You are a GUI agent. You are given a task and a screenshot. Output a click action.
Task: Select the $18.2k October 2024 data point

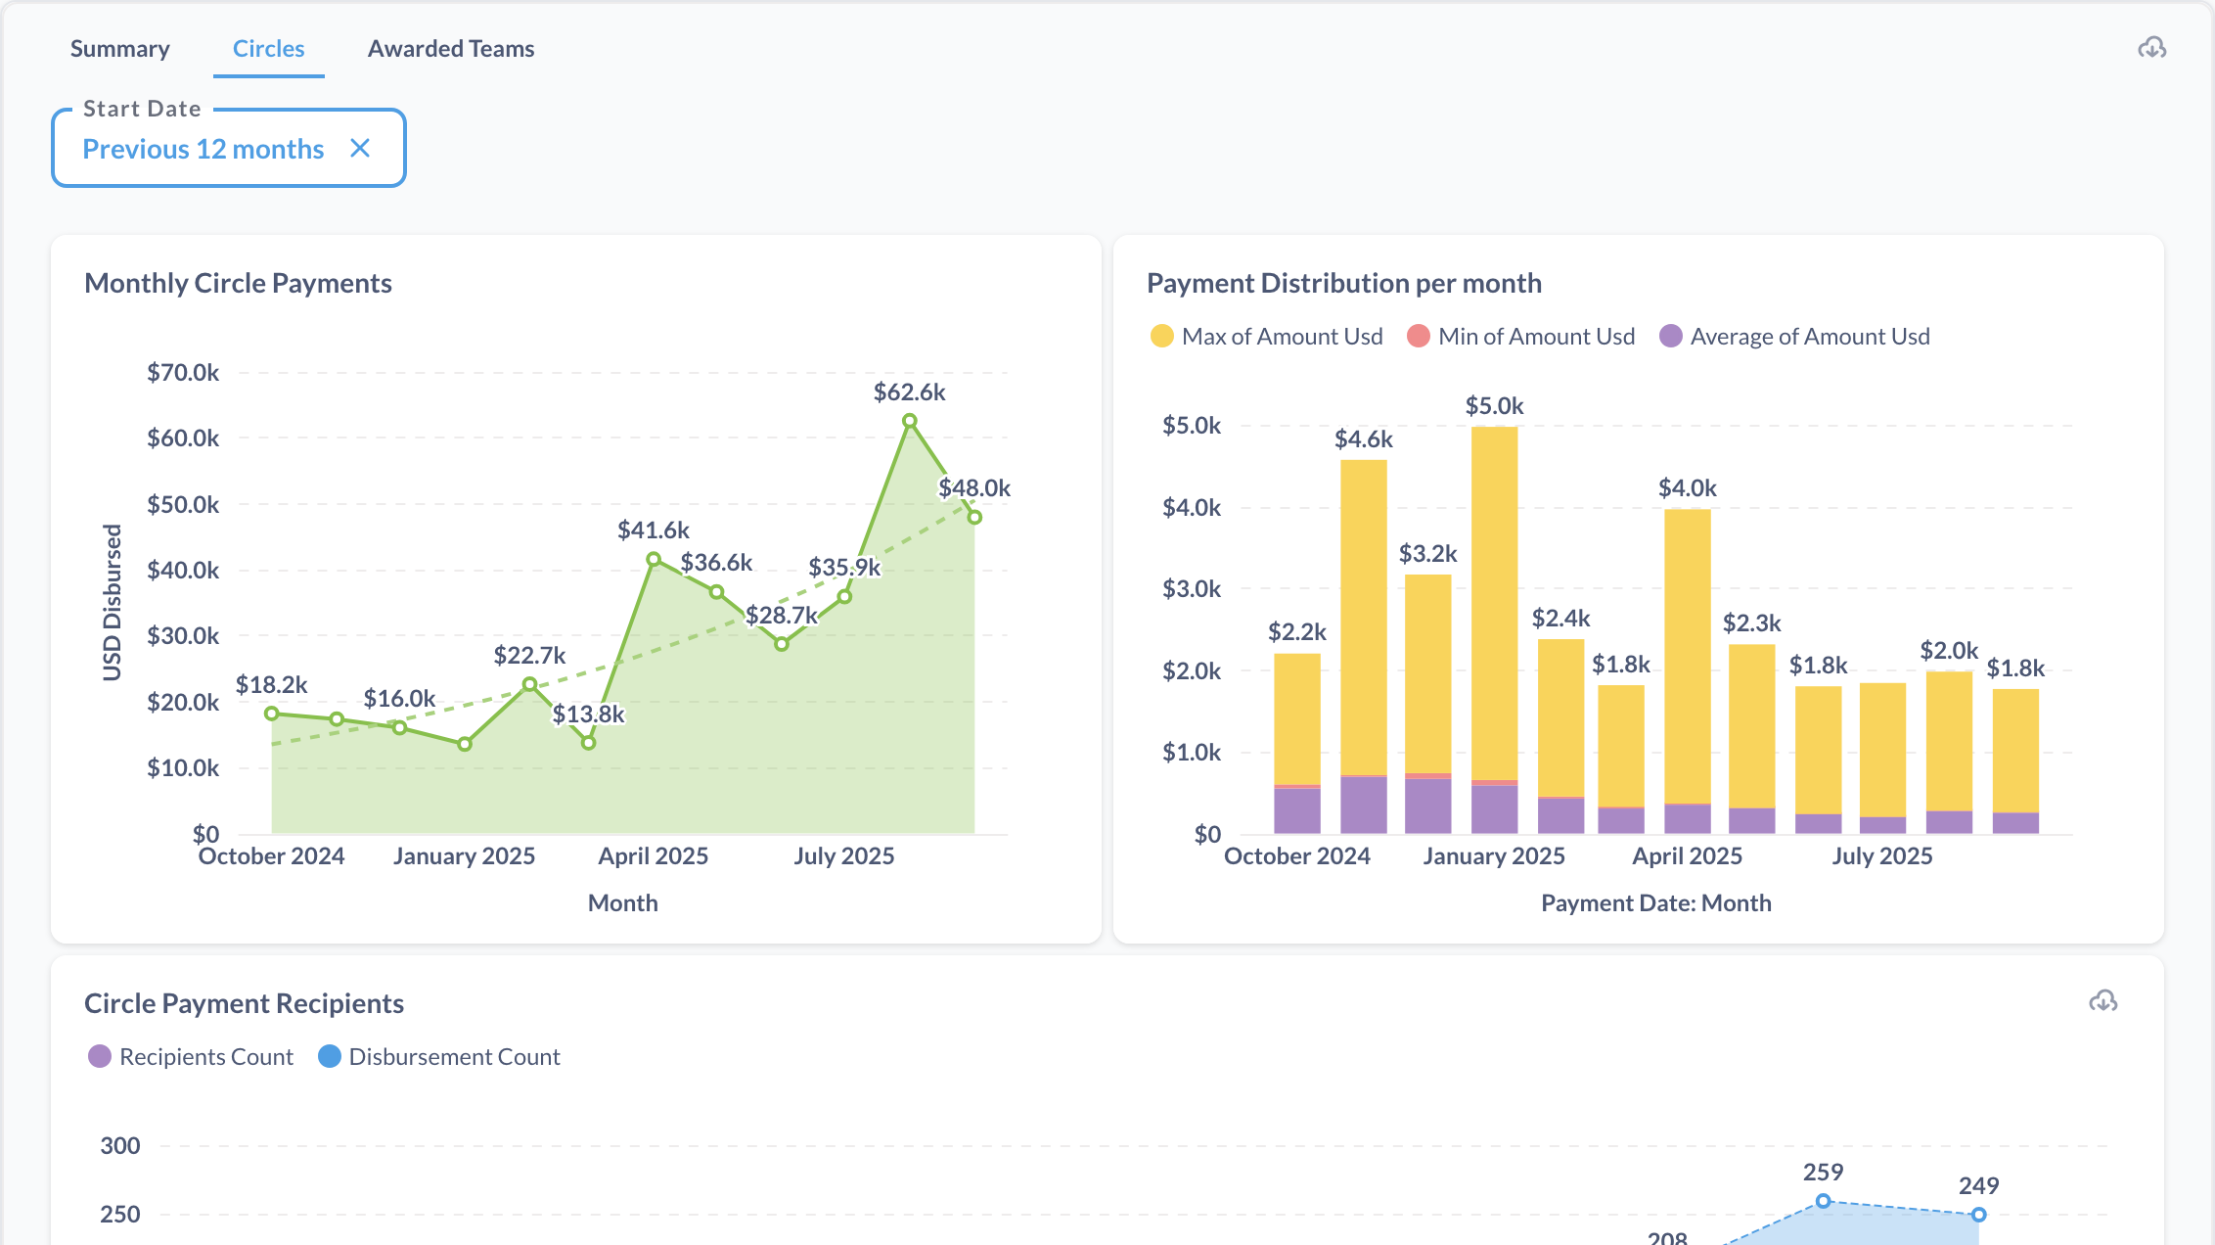tap(272, 714)
